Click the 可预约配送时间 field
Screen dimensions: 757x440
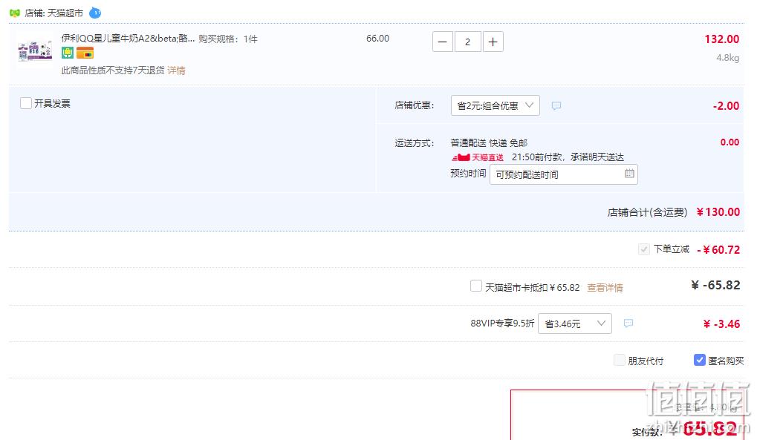[x=563, y=174]
